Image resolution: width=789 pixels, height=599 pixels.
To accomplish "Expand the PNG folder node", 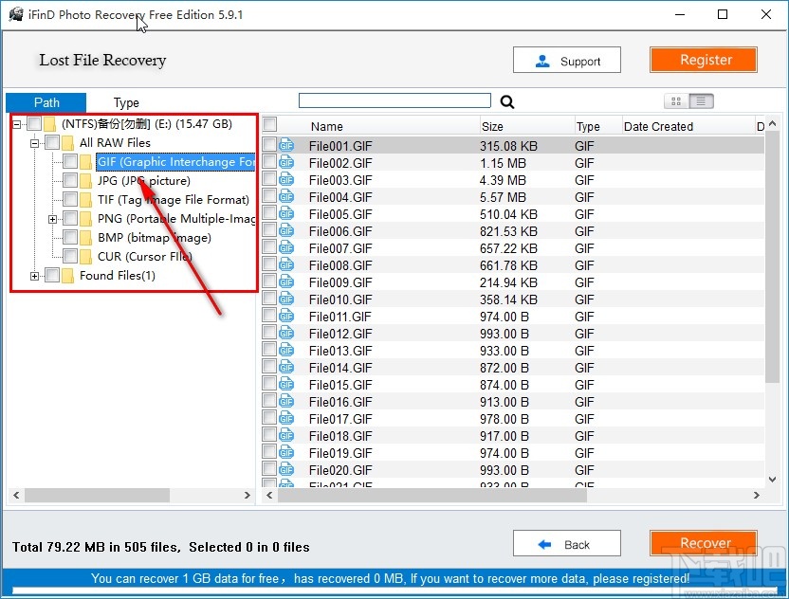I will coord(52,219).
